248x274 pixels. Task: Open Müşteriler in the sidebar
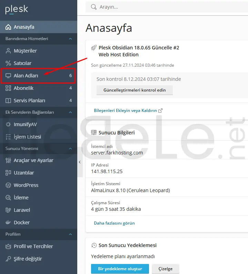pyautogui.click(x=39, y=51)
